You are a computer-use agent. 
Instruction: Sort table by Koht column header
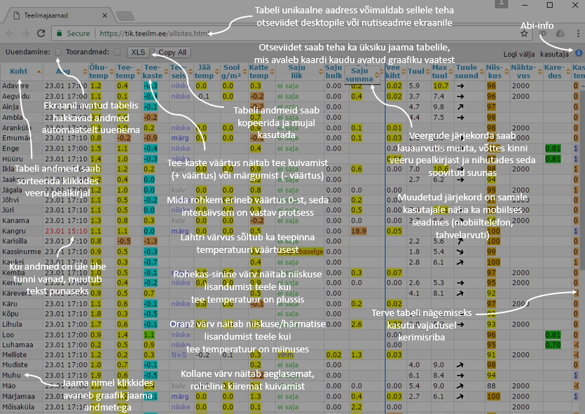18,71
